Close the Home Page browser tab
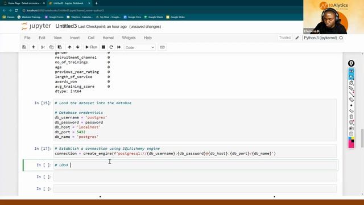364x205 pixels. pos(44,3)
